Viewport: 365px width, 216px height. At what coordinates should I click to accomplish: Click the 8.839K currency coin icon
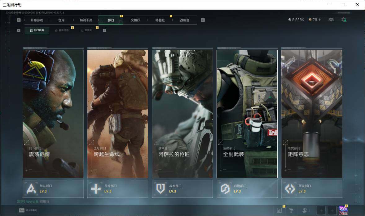[x=290, y=20]
